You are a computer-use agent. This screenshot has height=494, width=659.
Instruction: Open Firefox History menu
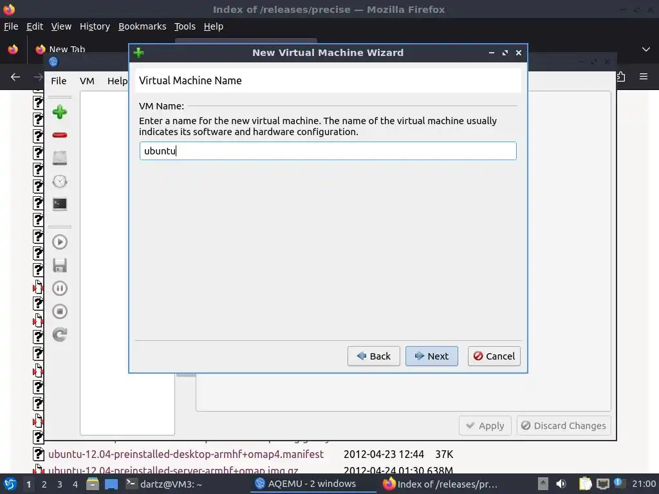click(95, 26)
